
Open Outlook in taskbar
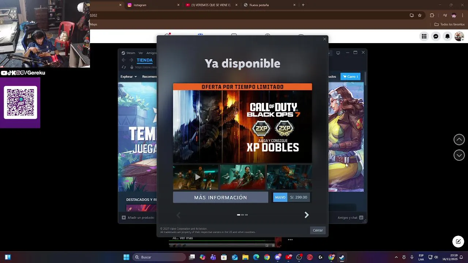pos(235,257)
